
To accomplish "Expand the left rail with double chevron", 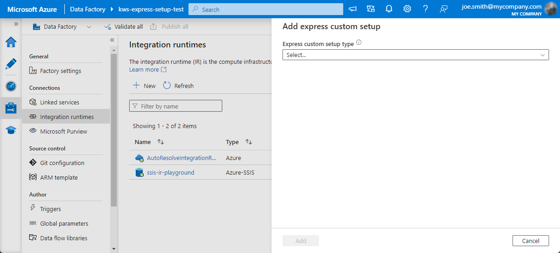I will pos(16,24).
